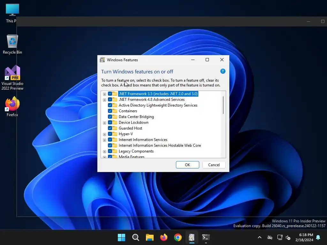
Task: Click Cancel in Windows Features
Action: click(214, 165)
